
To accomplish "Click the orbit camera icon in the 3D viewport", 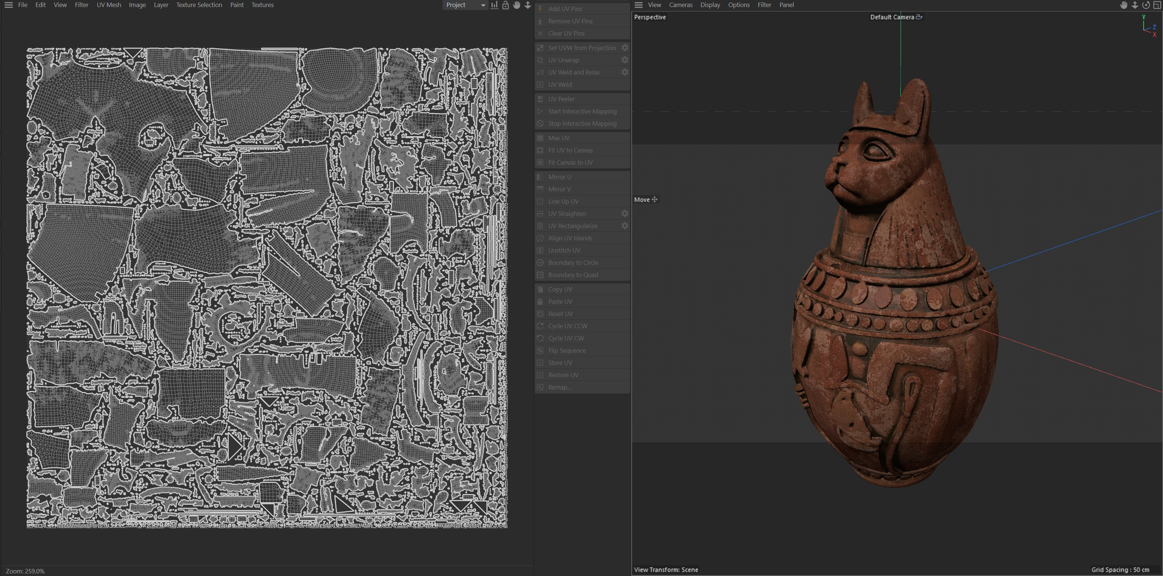I will pyautogui.click(x=1146, y=5).
